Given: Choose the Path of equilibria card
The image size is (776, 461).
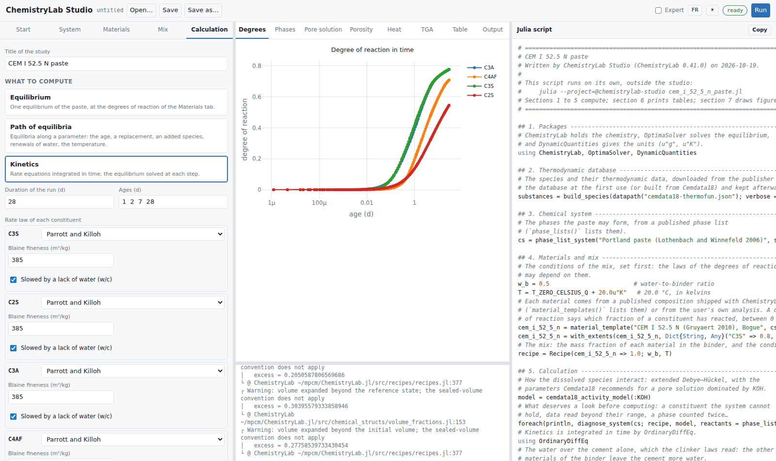Looking at the screenshot, I should tap(116, 135).
